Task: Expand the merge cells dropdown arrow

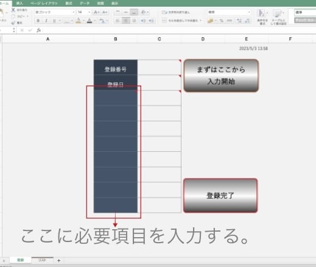Action: tap(200, 21)
